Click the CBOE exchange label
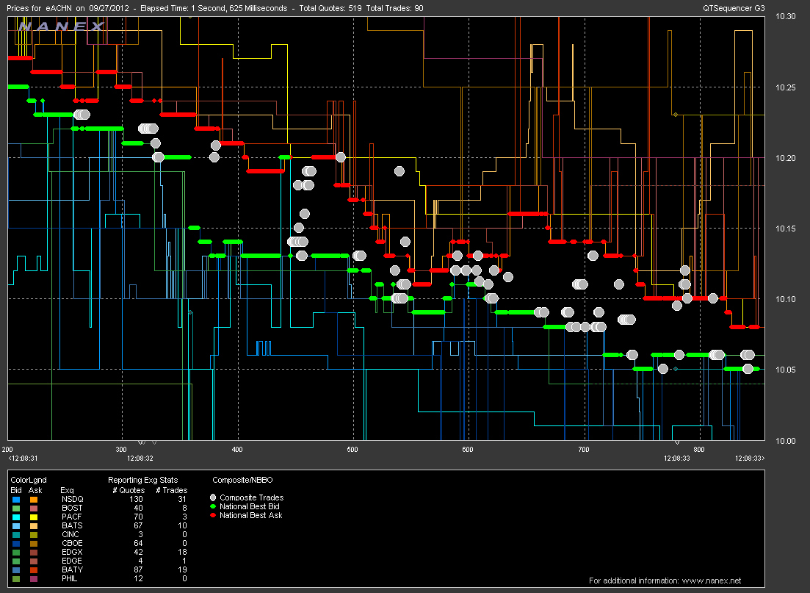 71,543
